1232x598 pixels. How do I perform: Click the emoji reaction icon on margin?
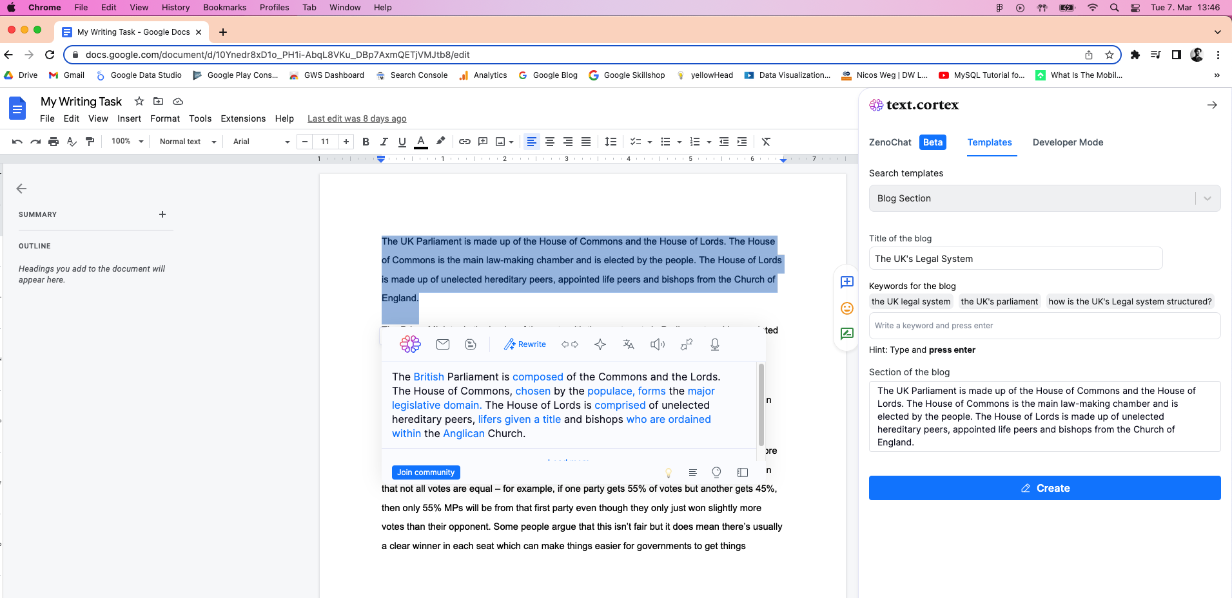[x=847, y=308]
